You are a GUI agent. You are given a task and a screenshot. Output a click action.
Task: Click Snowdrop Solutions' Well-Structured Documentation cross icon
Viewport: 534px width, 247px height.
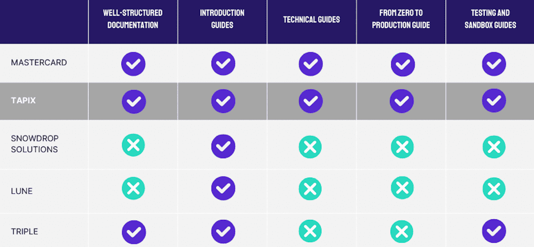tap(133, 145)
